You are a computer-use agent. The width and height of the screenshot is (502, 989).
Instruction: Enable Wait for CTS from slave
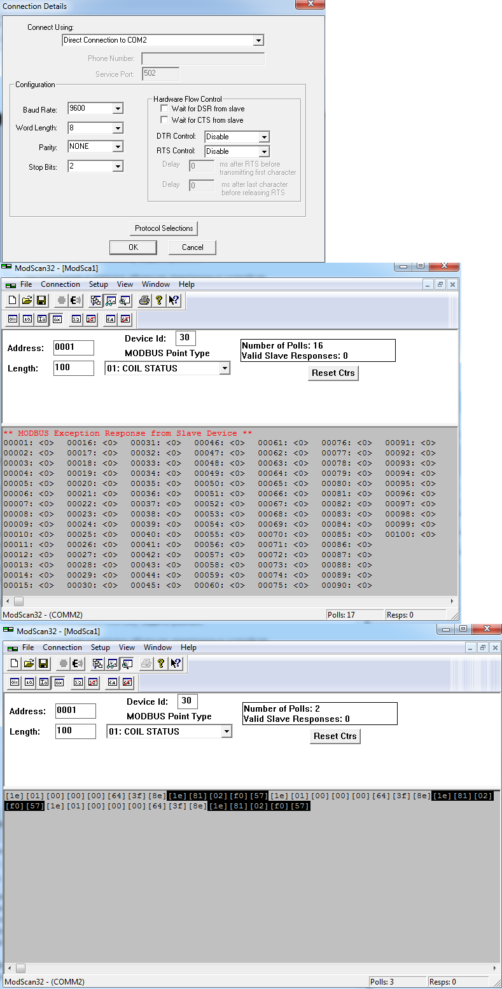tap(164, 120)
